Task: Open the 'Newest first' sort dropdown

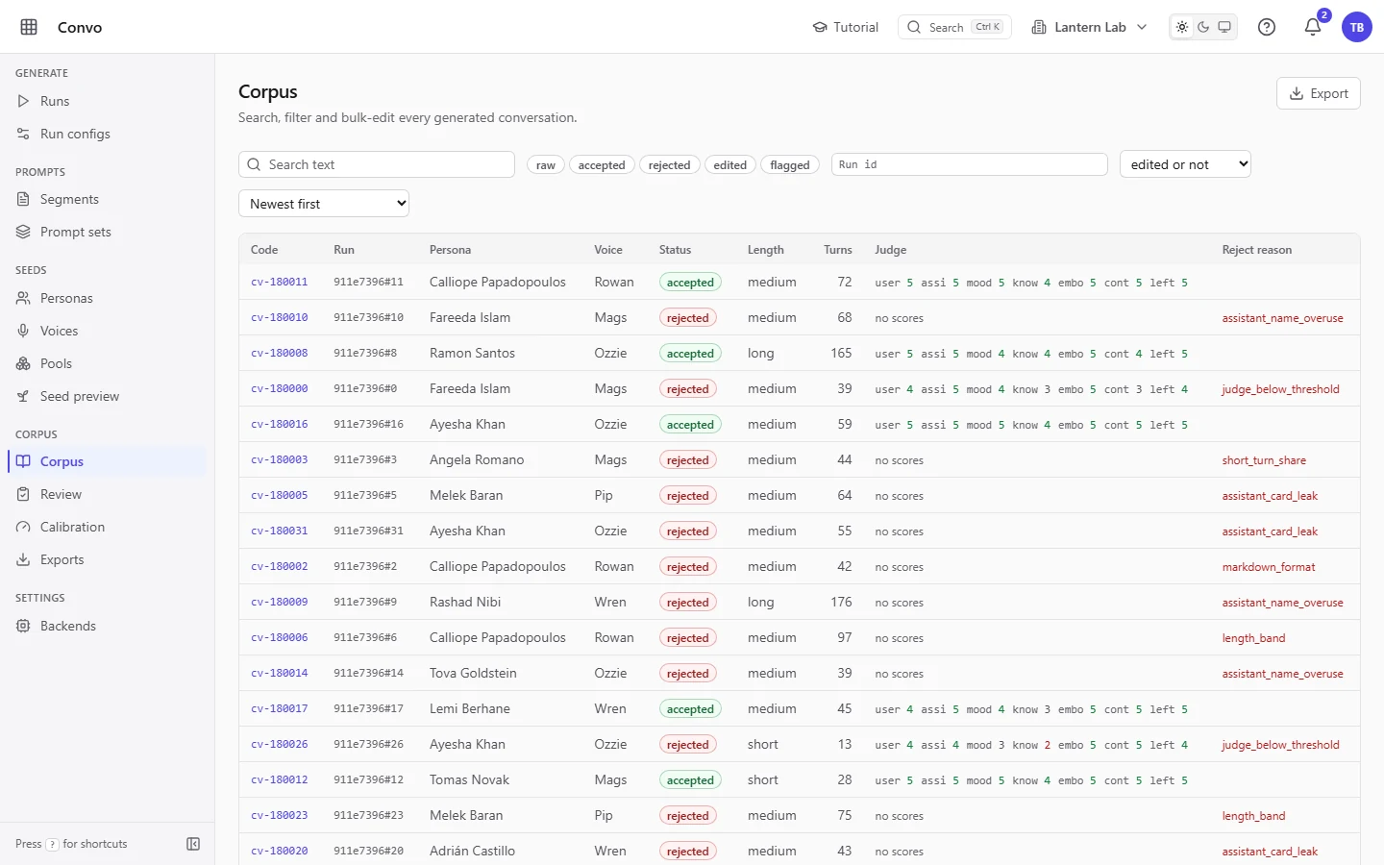Action: coord(324,204)
